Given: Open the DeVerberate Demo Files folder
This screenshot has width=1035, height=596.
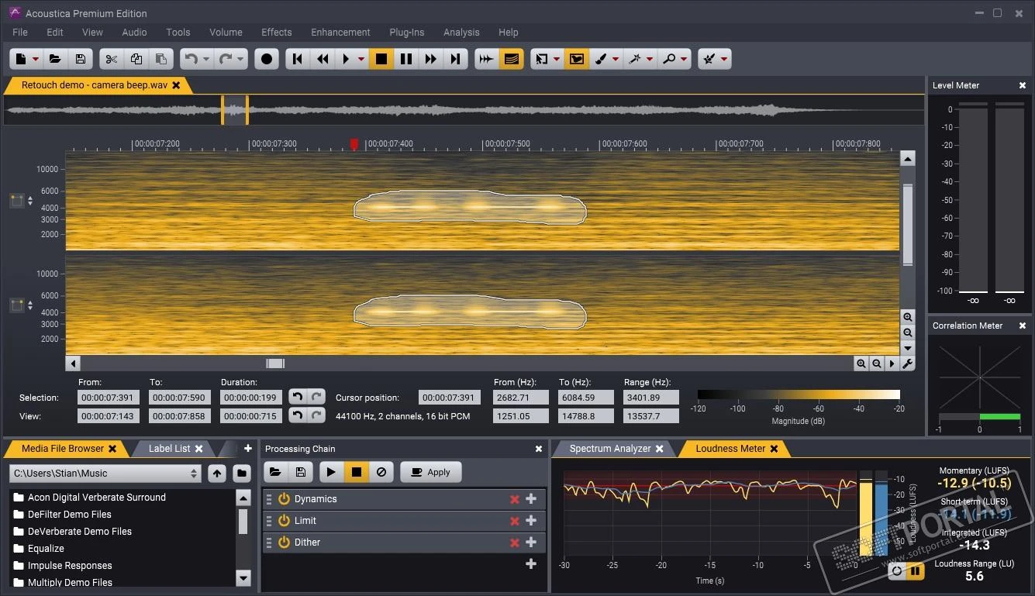Looking at the screenshot, I should (79, 532).
